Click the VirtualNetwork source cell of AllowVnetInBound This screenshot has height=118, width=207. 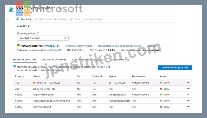pyautogui.click(x=117, y=95)
